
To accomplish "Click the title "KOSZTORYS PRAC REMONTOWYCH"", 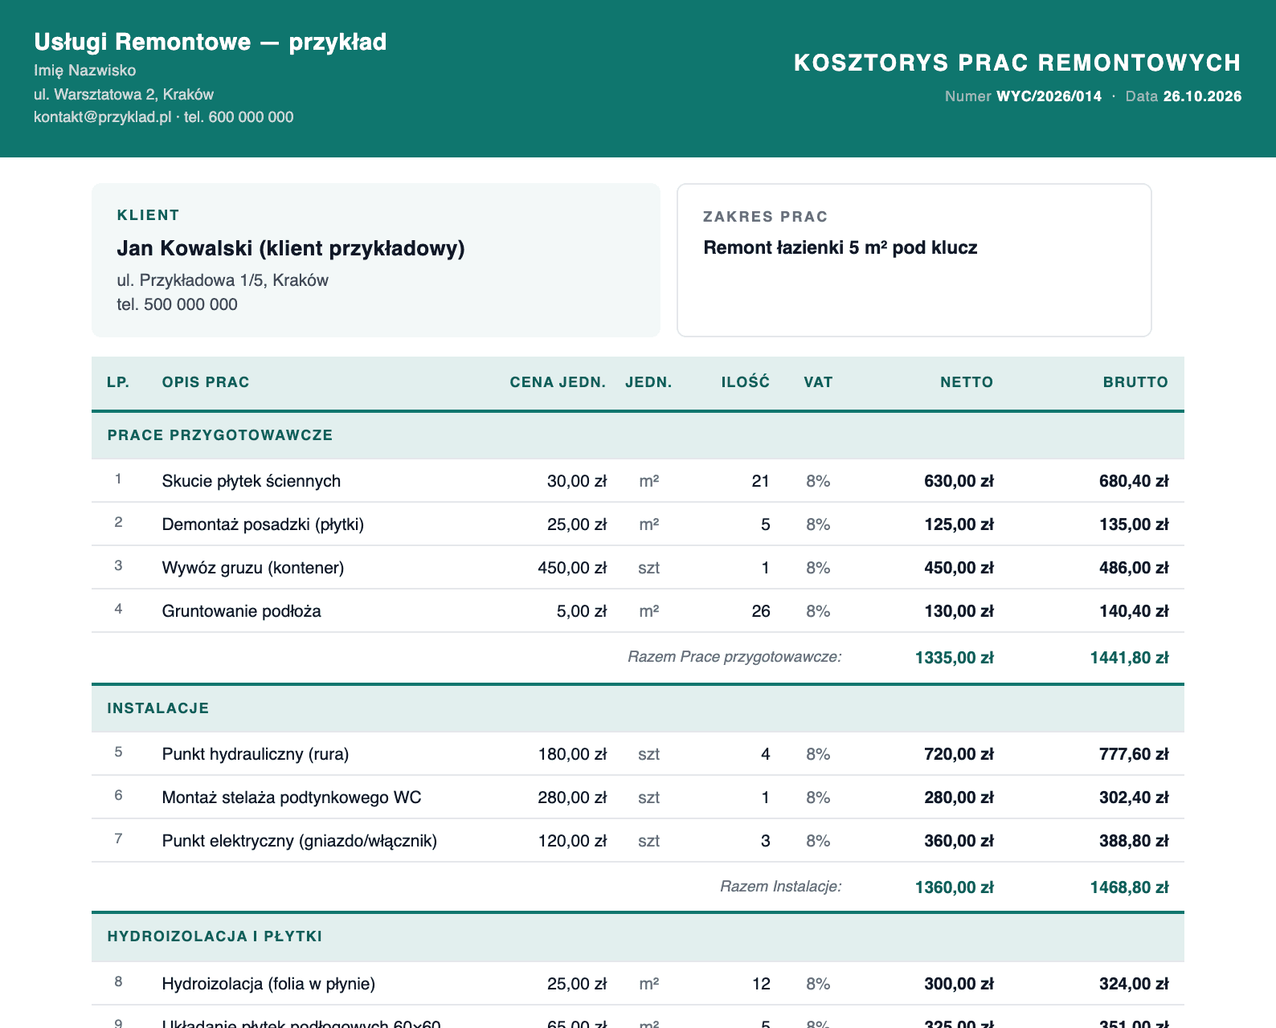I will tap(1017, 63).
